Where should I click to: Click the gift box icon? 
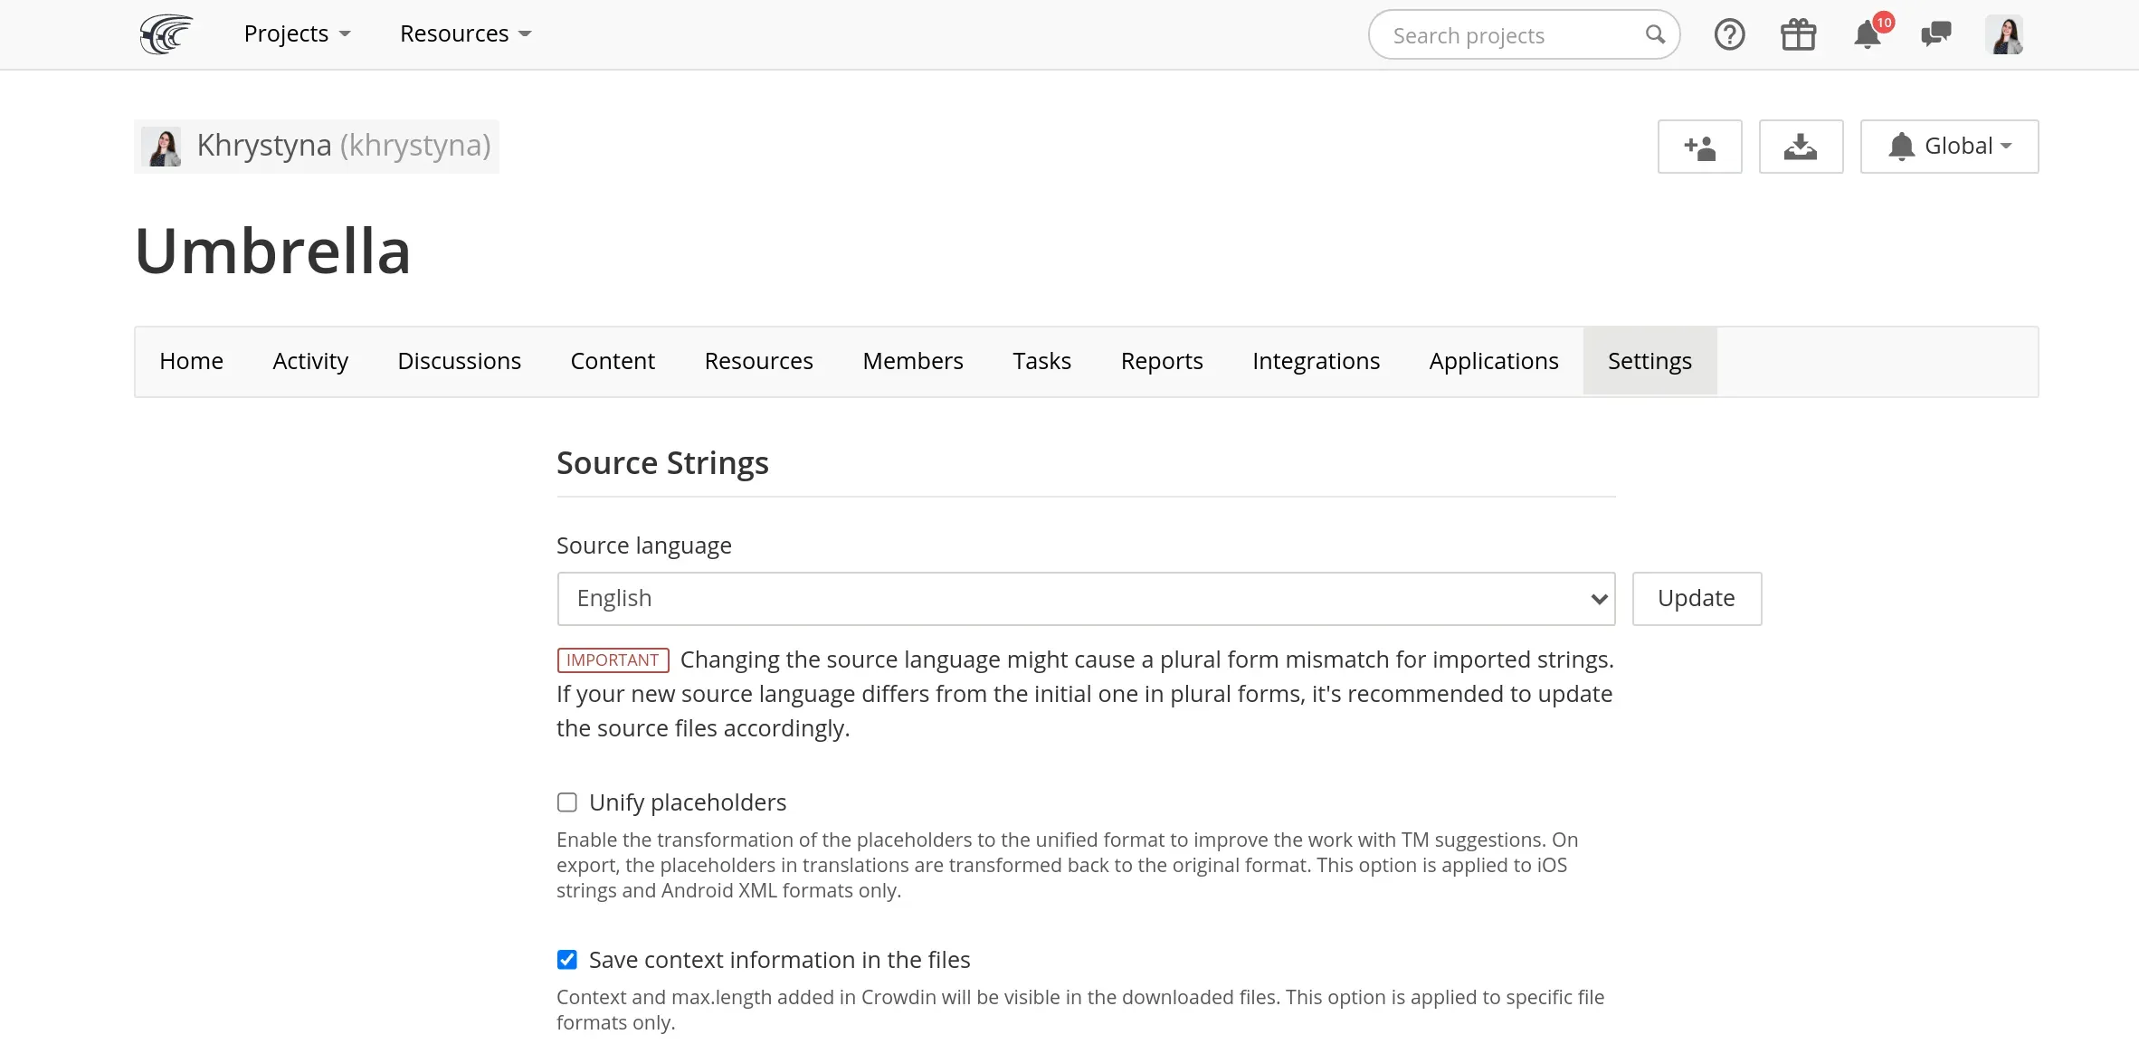point(1798,35)
